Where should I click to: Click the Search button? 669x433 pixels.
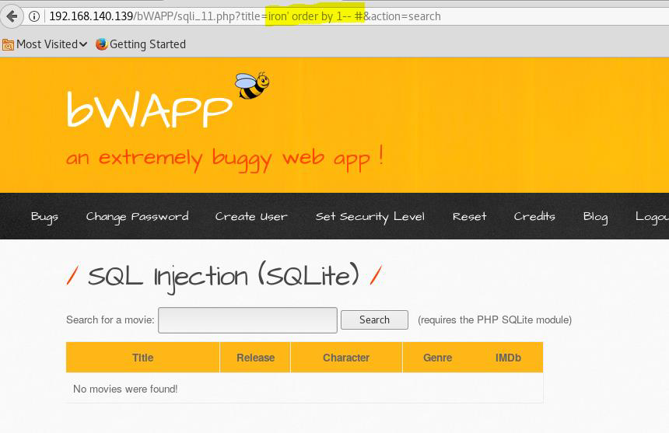374,320
